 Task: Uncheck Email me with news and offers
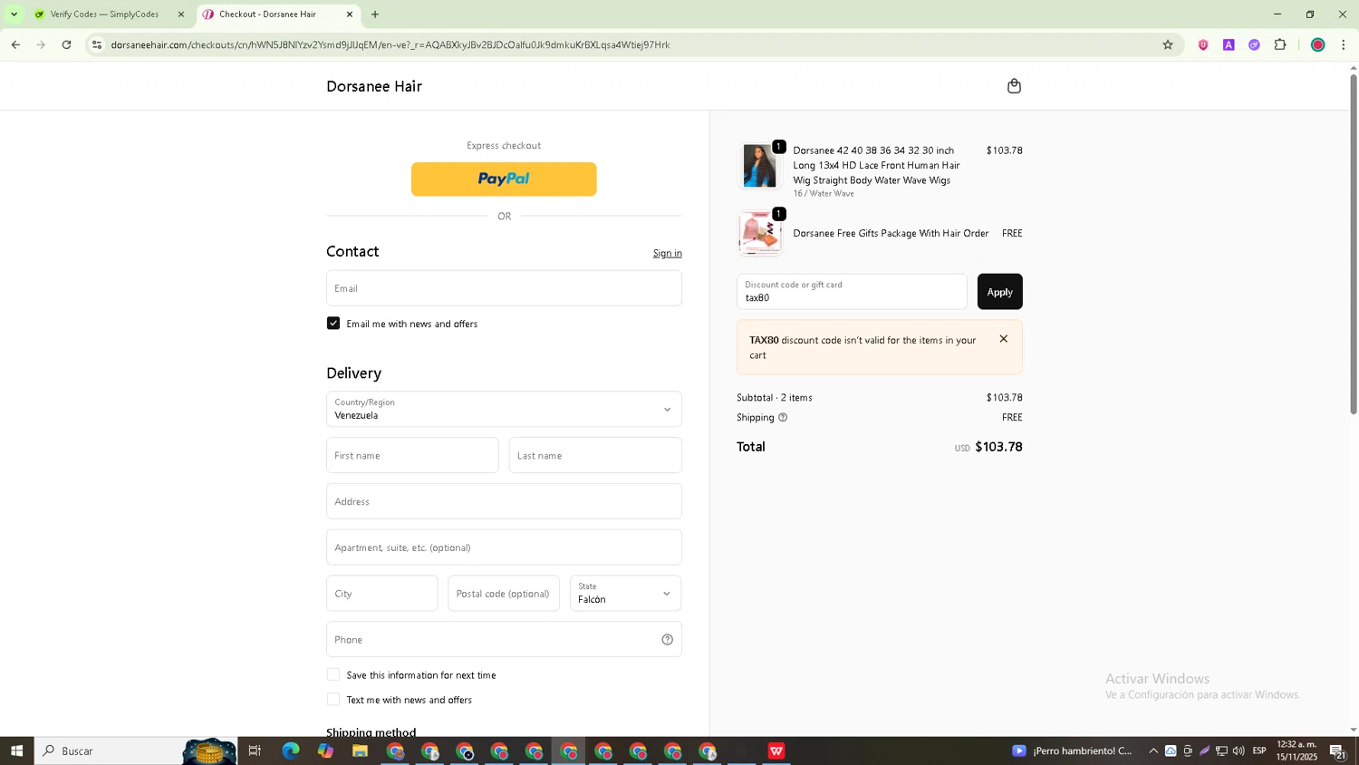tap(333, 324)
